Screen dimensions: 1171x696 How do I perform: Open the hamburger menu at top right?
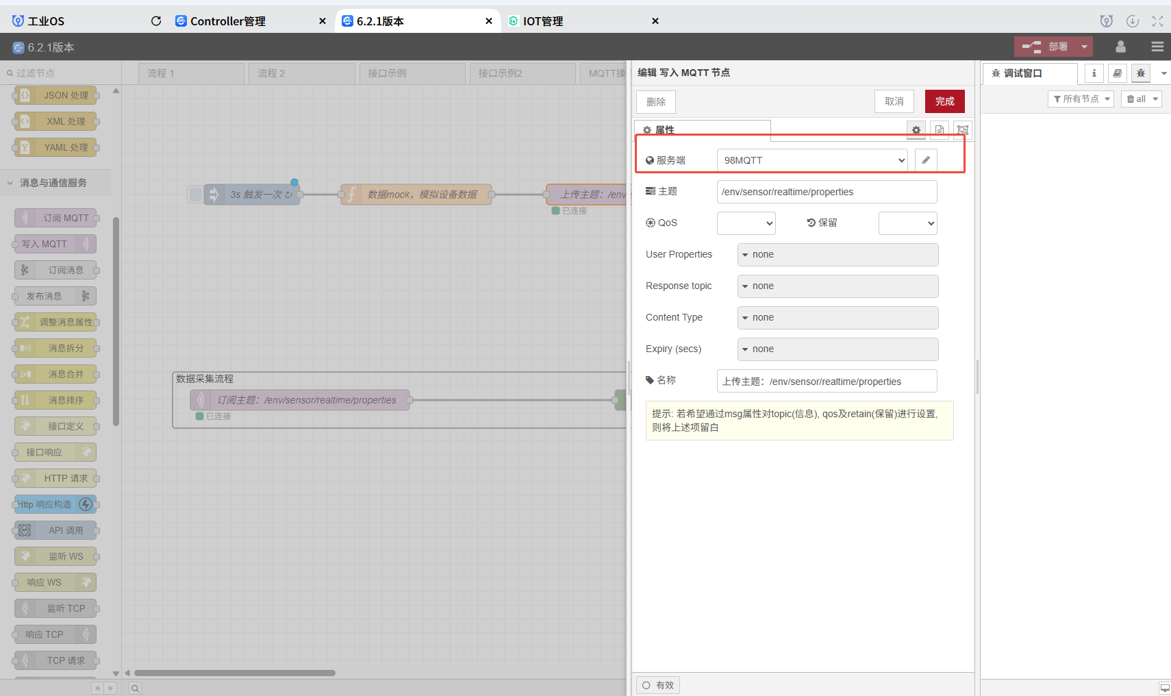click(1158, 47)
